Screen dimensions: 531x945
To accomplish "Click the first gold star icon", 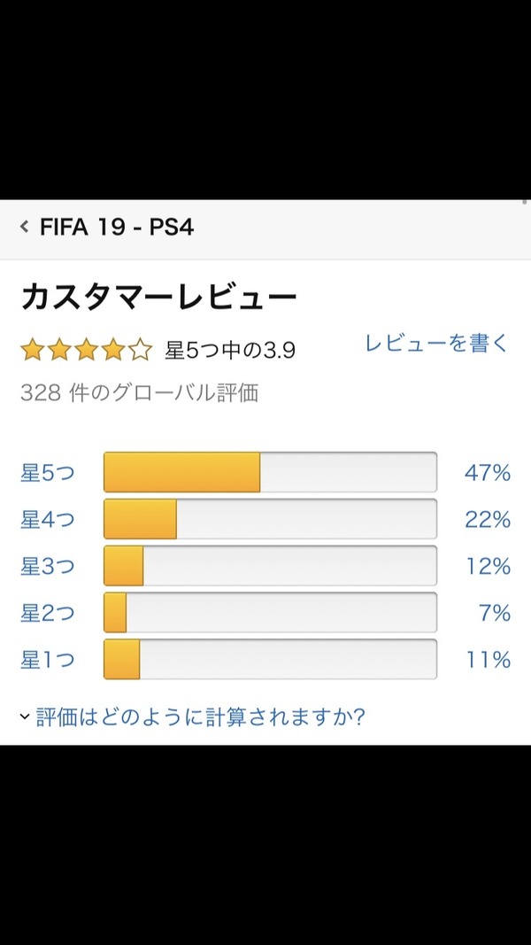I will point(33,350).
